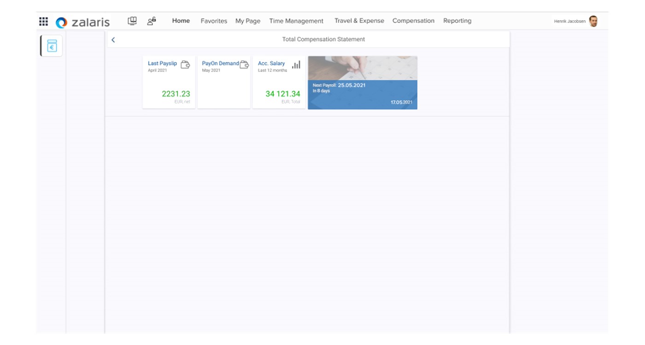Click the Last Payslip title link
Image resolution: width=645 pixels, height=345 pixels.
pyautogui.click(x=162, y=63)
